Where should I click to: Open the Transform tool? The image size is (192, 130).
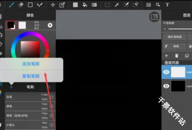62,5
